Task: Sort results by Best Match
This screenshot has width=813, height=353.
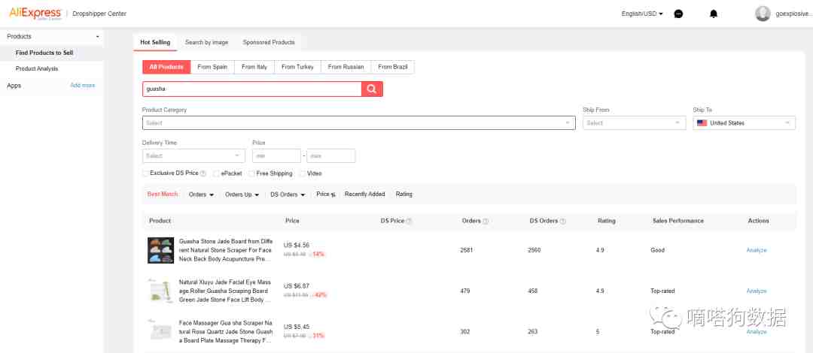Action: point(163,194)
